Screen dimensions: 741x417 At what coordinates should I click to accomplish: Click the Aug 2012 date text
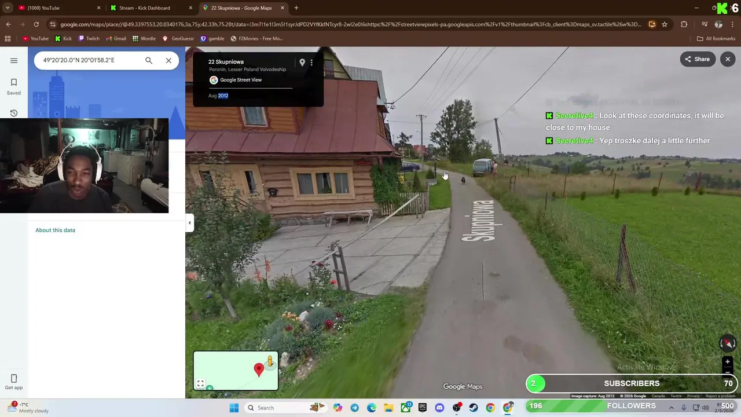218,96
